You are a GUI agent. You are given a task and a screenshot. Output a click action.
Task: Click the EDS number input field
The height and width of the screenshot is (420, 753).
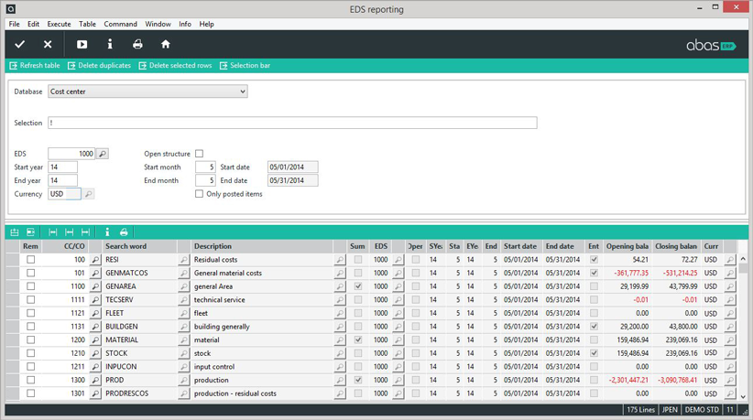click(x=71, y=154)
